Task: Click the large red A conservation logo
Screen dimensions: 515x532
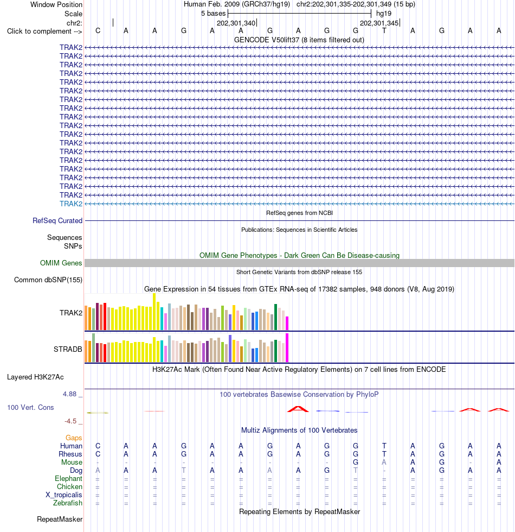Action: (x=298, y=409)
